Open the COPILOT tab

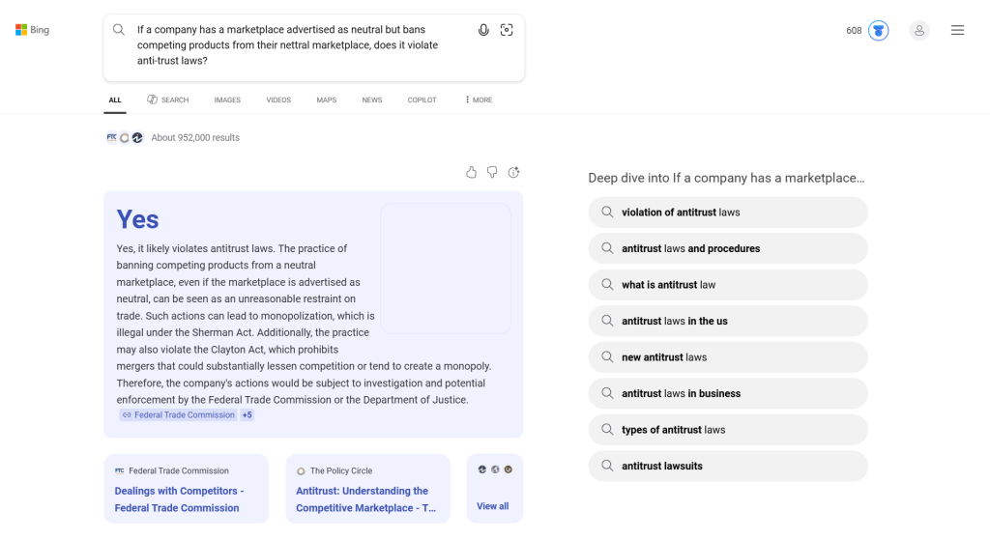422,100
